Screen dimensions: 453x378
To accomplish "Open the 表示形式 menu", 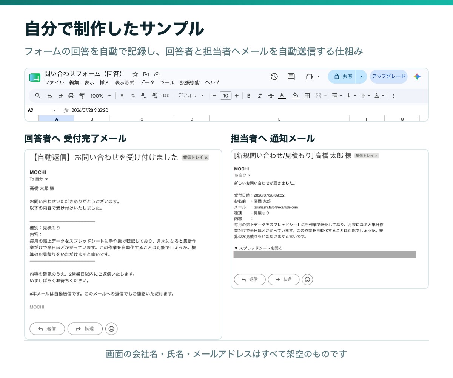I will click(125, 82).
